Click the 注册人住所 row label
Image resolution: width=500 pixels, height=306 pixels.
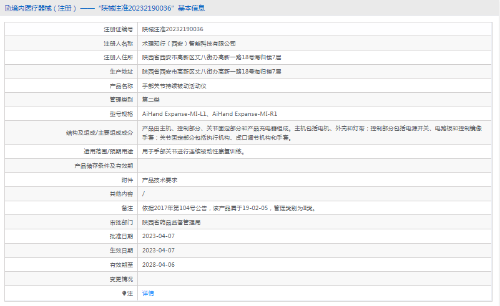pos(119,57)
